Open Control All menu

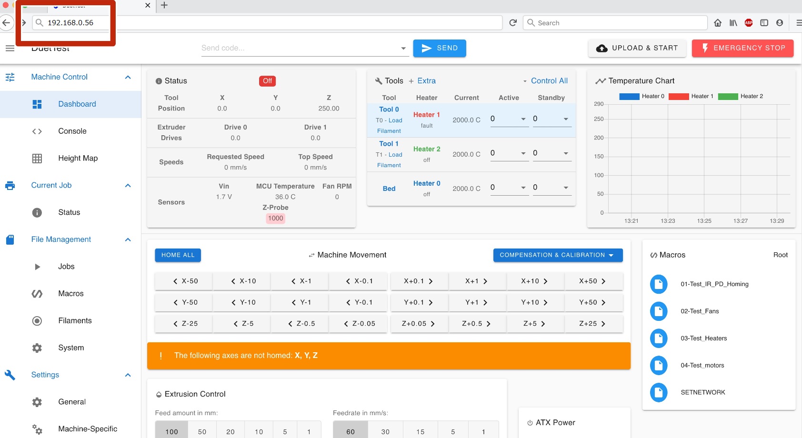(x=546, y=81)
